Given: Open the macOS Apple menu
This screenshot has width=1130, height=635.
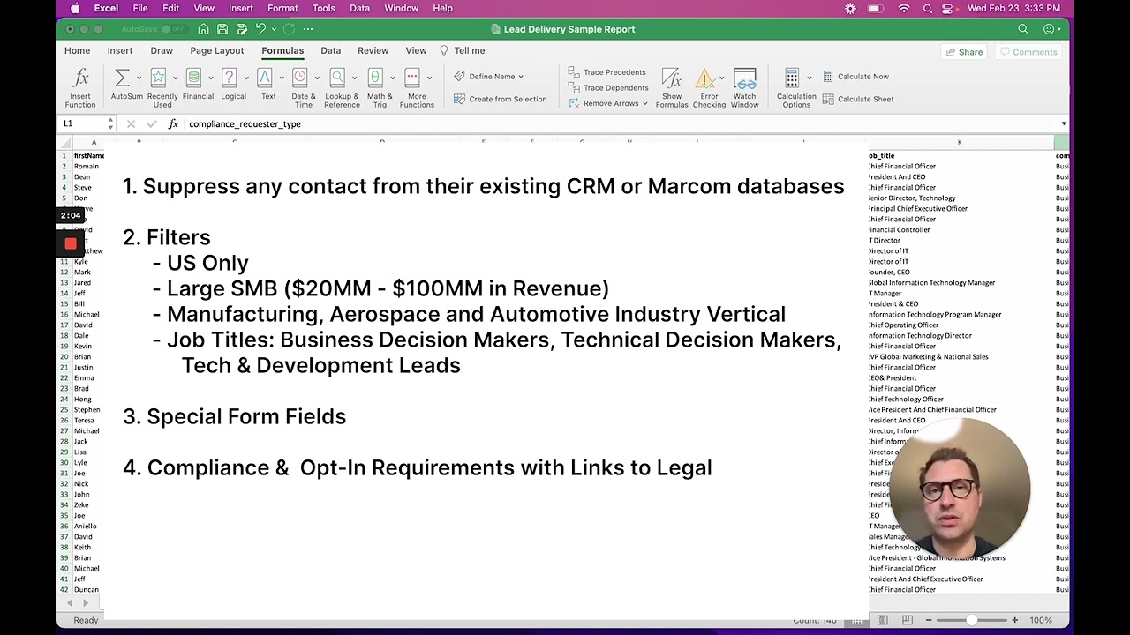Looking at the screenshot, I should (x=75, y=8).
